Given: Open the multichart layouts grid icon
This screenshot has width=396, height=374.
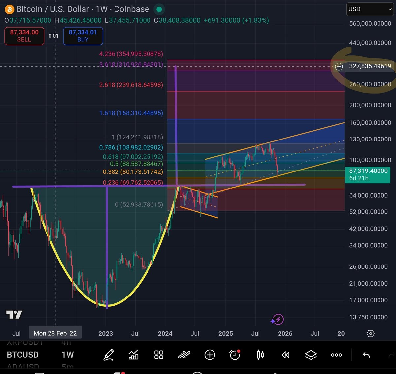Looking at the screenshot, I should 159,355.
